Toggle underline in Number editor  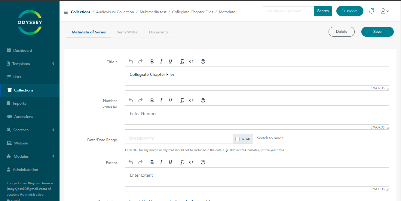coord(170,100)
